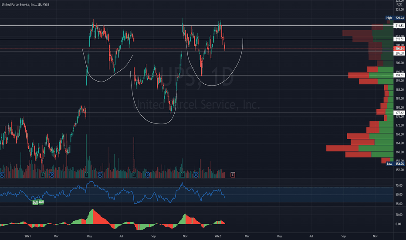The height and width of the screenshot is (240, 406).
Task: Click the last Nov label on time axis
Action: point(375,236)
